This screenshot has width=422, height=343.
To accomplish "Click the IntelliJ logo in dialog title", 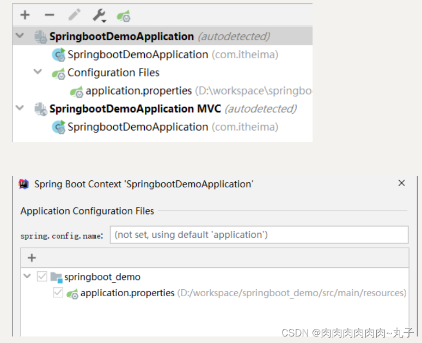I will tap(24, 184).
